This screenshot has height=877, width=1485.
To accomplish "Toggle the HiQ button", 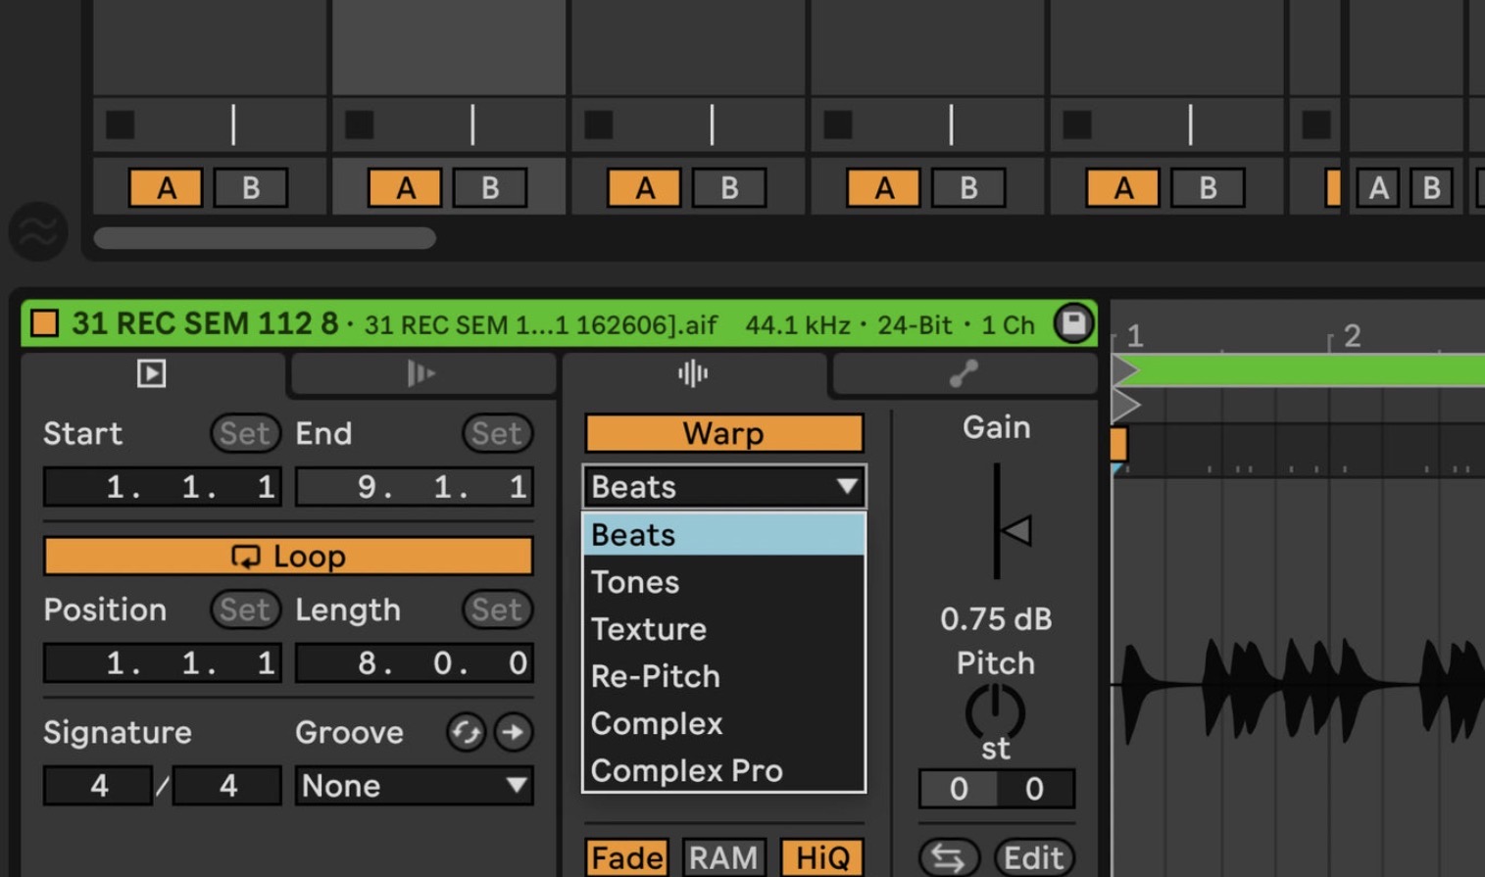I will click(821, 858).
